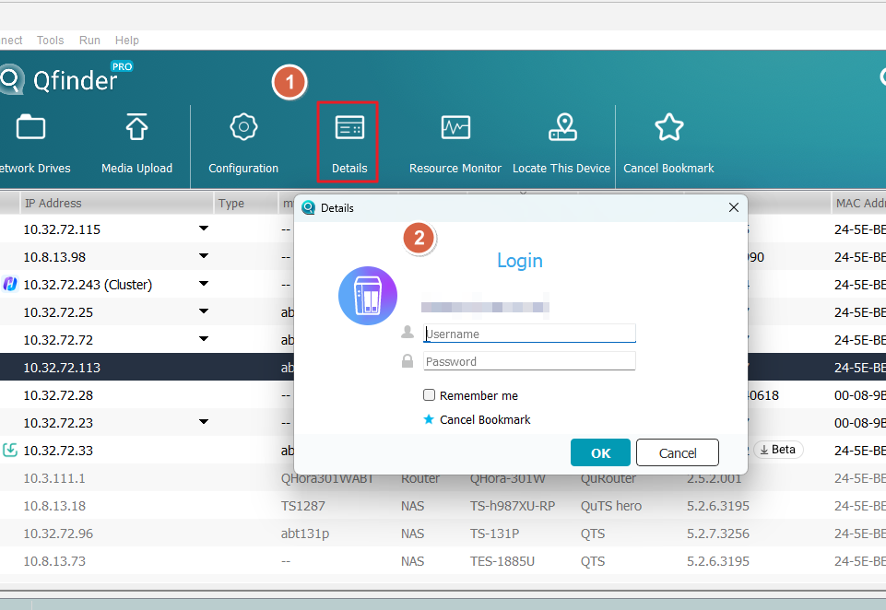Click Cancel in the Details dialog
The width and height of the screenshot is (886, 610).
pyautogui.click(x=678, y=452)
